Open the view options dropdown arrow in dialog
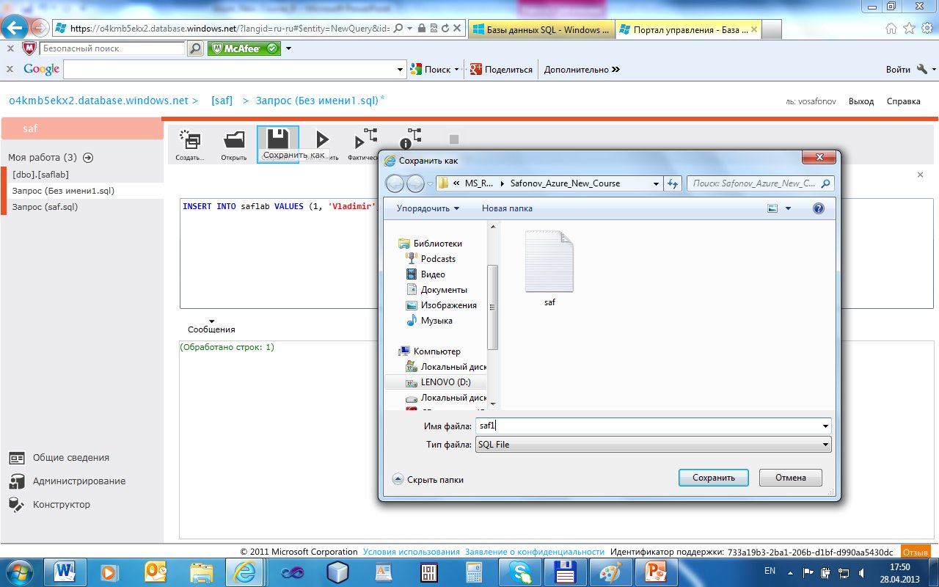This screenshot has width=939, height=587. (789, 208)
